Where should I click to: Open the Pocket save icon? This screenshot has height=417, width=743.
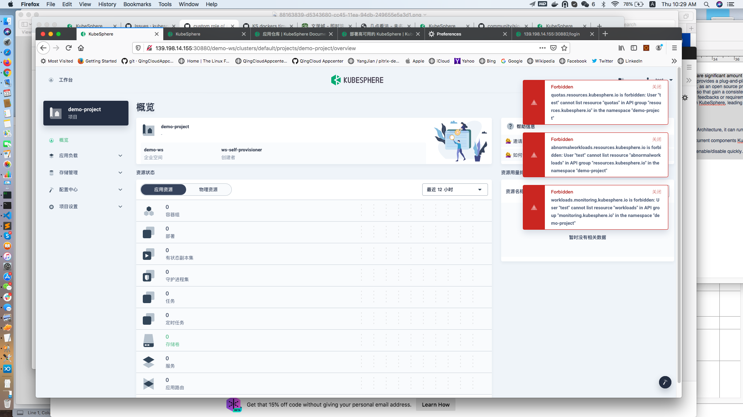point(553,48)
